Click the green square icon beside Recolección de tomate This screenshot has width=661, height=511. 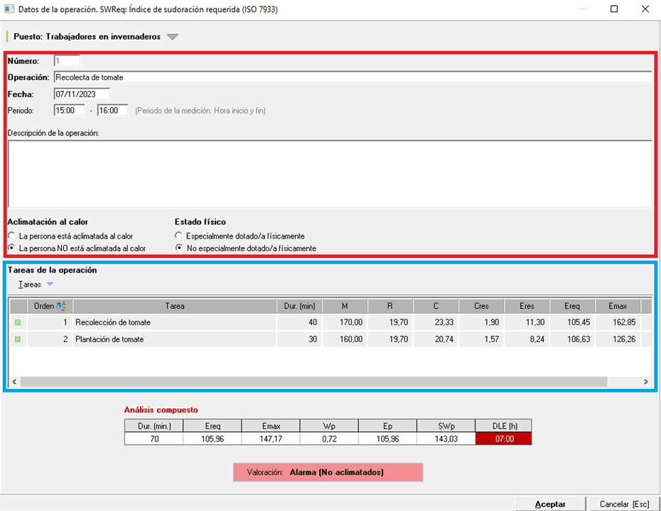[18, 322]
